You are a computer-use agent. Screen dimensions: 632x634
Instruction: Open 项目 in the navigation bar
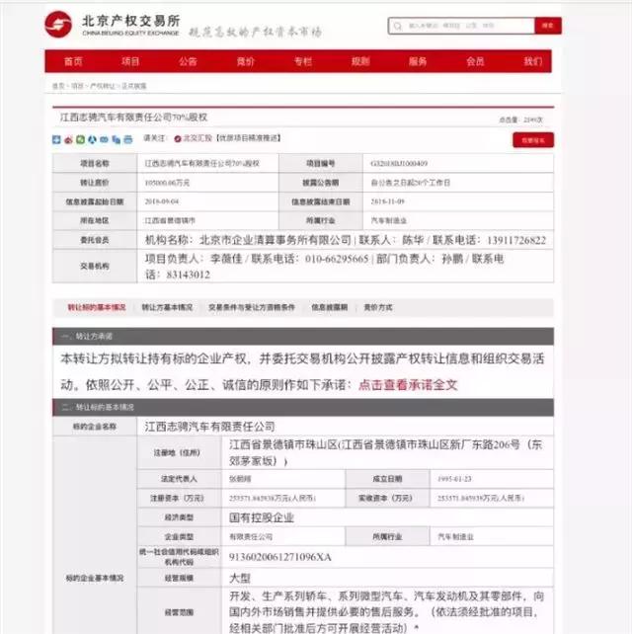coord(130,61)
